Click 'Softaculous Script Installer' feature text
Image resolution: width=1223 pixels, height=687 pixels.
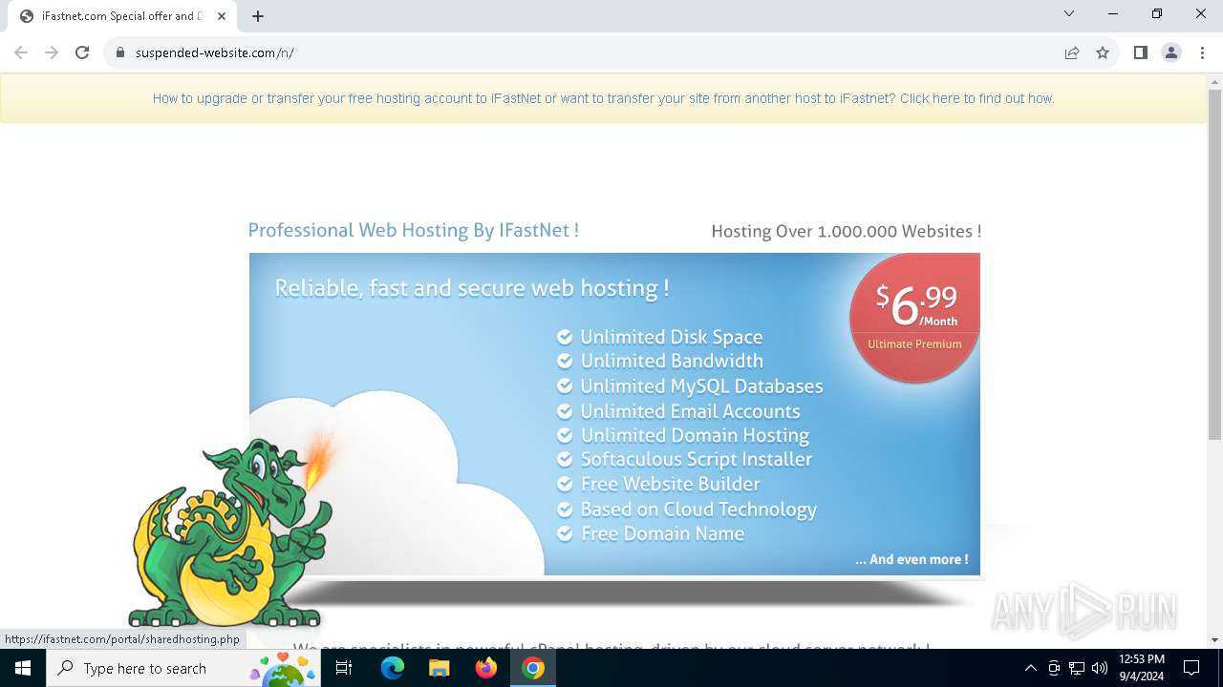696,459
